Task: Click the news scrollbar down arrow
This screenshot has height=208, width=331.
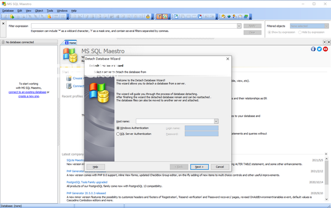Action: [x=327, y=199]
